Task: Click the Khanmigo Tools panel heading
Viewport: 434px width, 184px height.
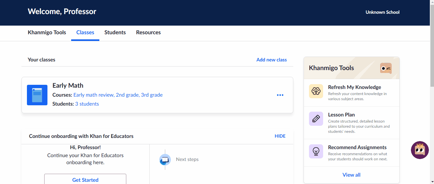Action: (x=331, y=68)
